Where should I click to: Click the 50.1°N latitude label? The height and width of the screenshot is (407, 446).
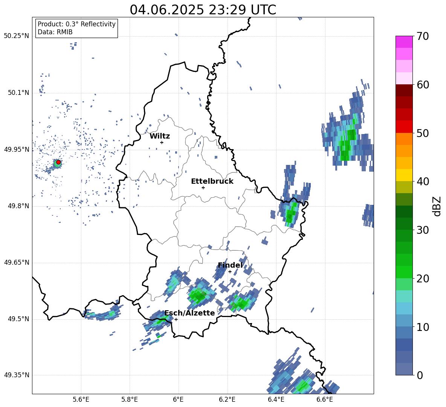point(18,93)
